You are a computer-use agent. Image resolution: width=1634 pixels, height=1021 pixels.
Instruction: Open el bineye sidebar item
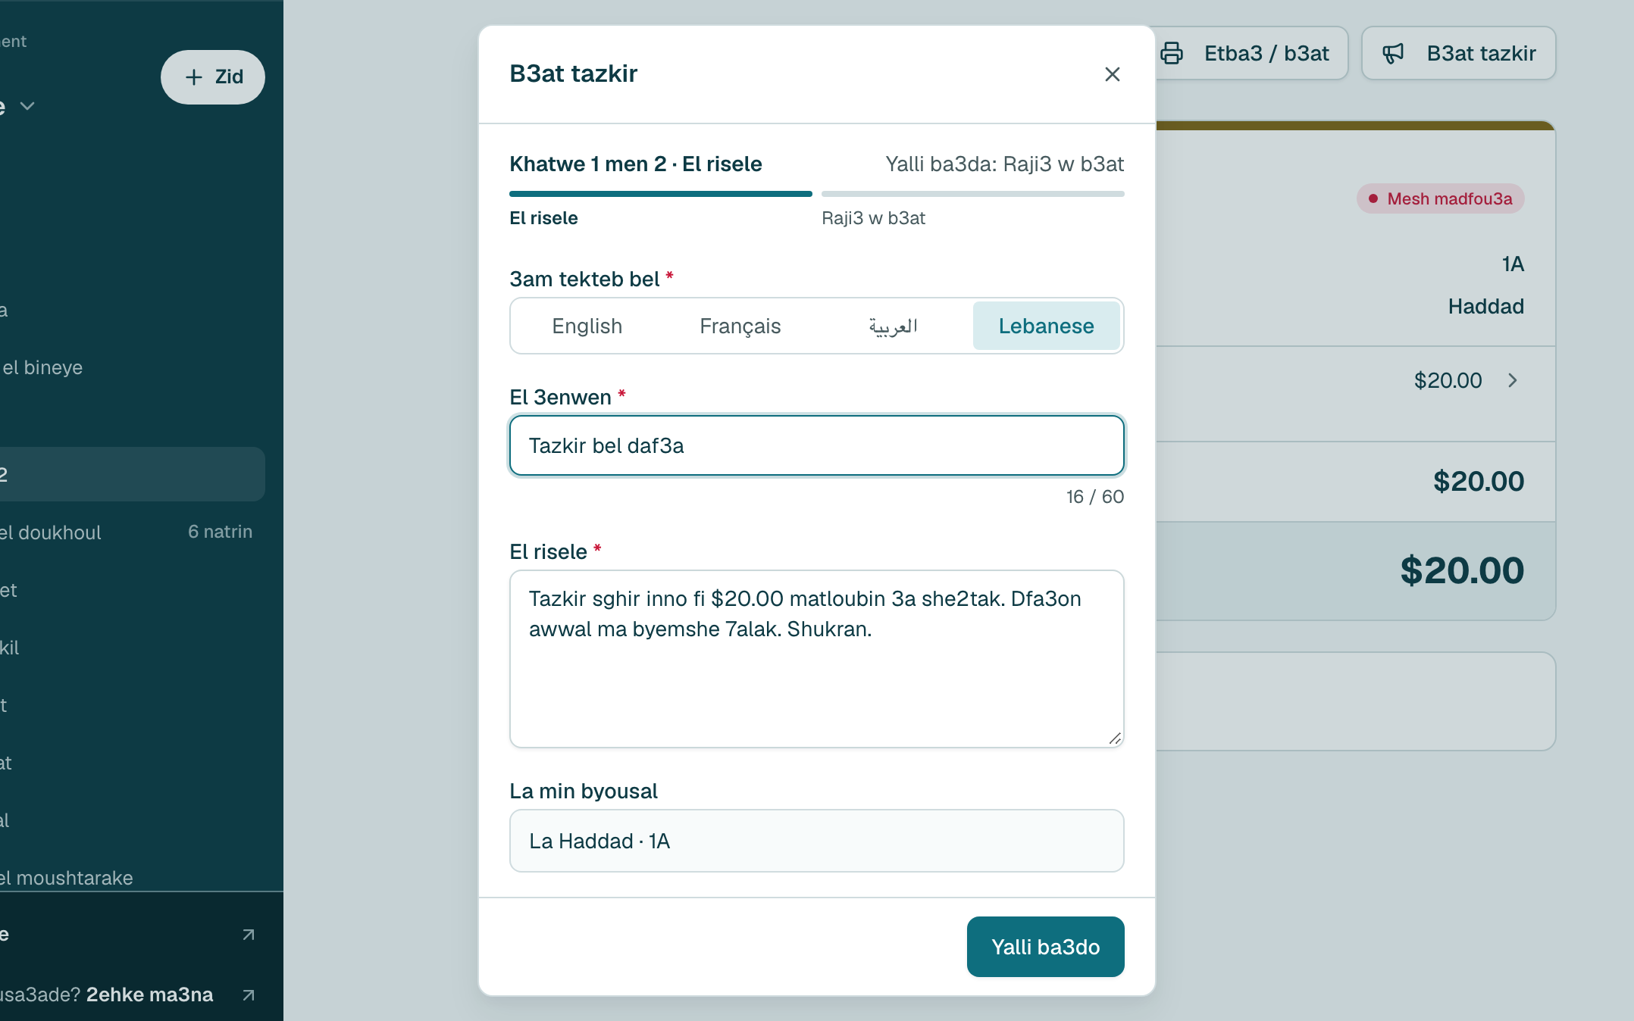(x=42, y=367)
